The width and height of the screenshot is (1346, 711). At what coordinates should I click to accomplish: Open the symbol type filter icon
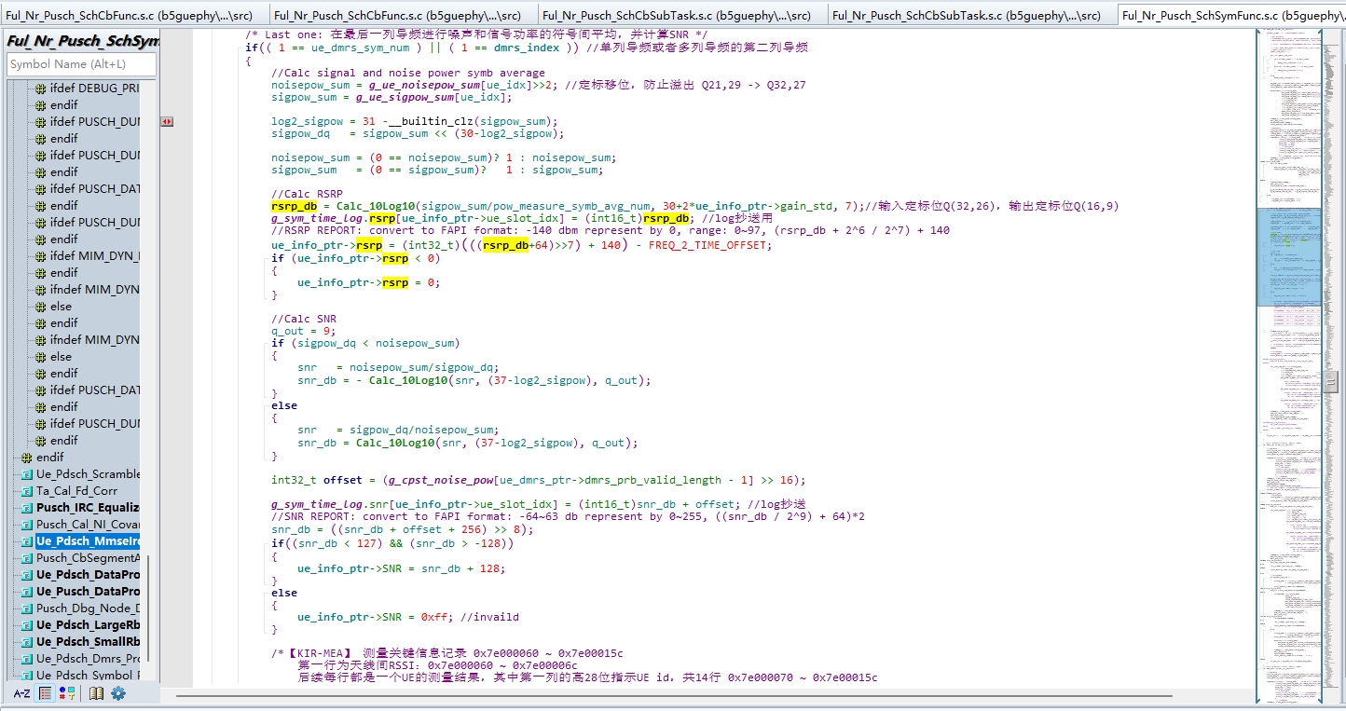[x=67, y=693]
